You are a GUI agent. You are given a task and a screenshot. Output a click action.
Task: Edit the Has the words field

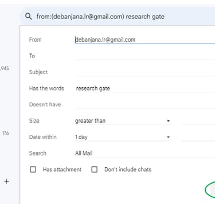(145, 88)
